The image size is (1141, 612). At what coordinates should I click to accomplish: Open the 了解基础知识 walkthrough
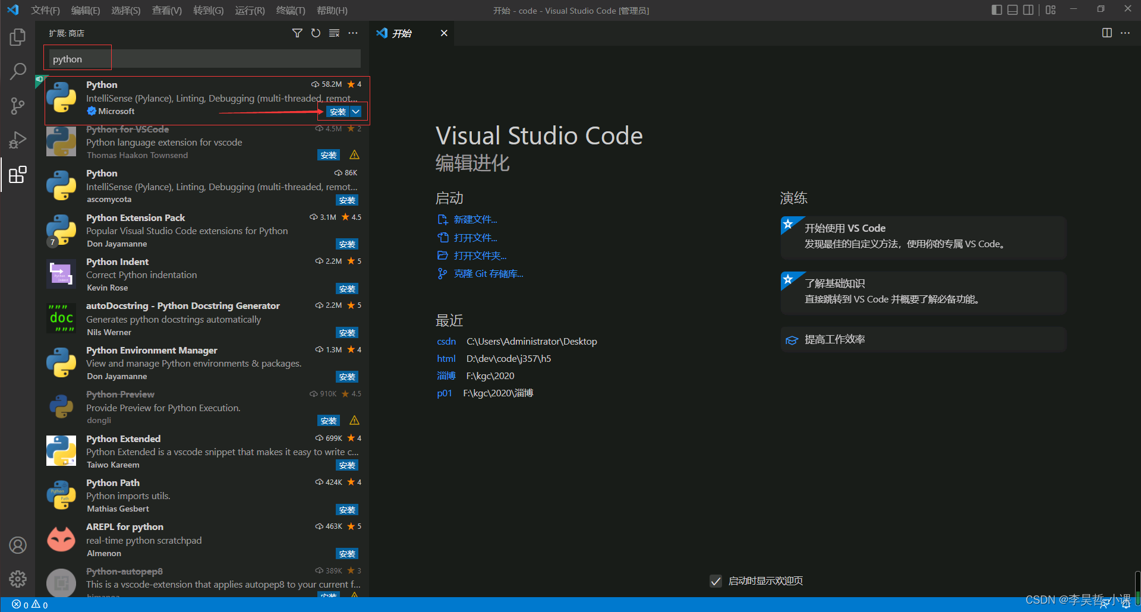click(x=923, y=293)
